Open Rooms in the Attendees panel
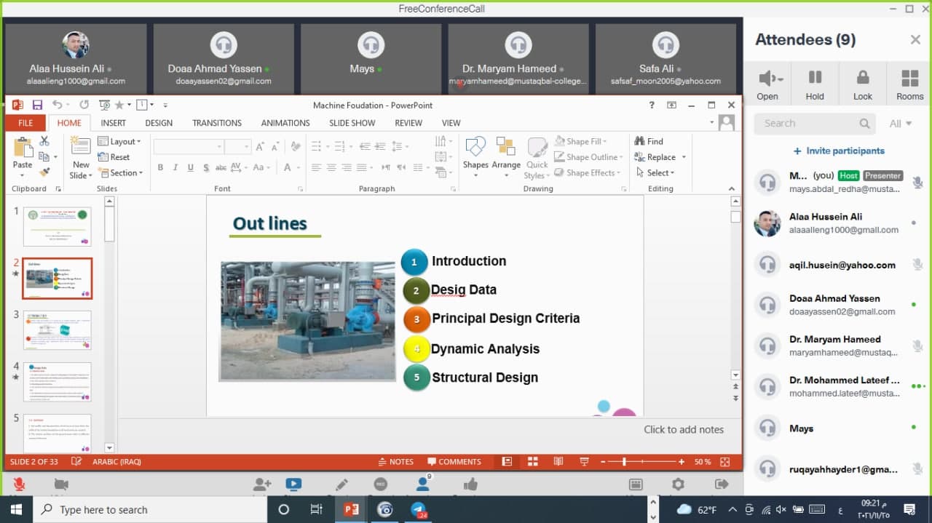Image resolution: width=932 pixels, height=523 pixels. pyautogui.click(x=909, y=84)
